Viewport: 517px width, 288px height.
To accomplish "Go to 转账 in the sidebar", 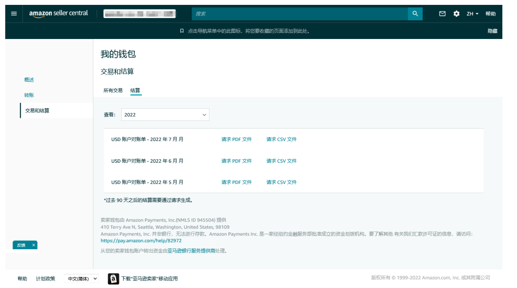I will coord(29,95).
